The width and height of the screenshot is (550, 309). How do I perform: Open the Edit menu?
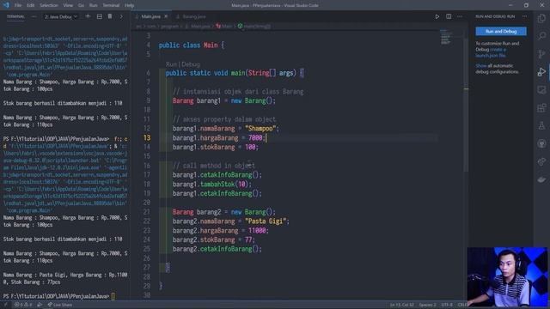(31, 5)
